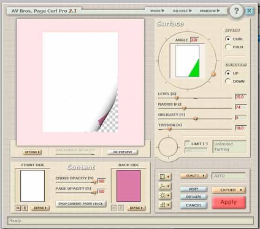Click the Obliquity value field
Image resolution: width=260 pixels, height=229 pixels.
click(x=241, y=118)
